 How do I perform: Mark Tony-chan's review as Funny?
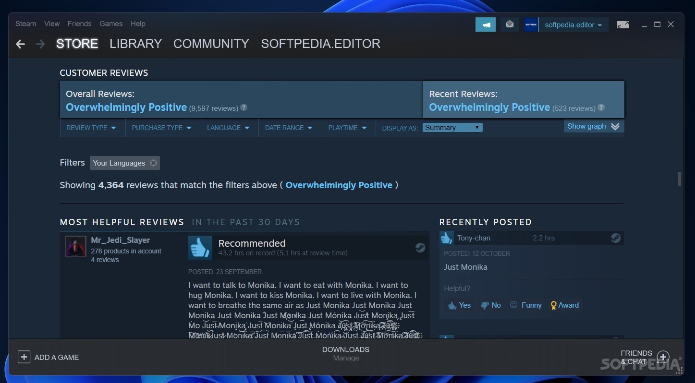[525, 305]
